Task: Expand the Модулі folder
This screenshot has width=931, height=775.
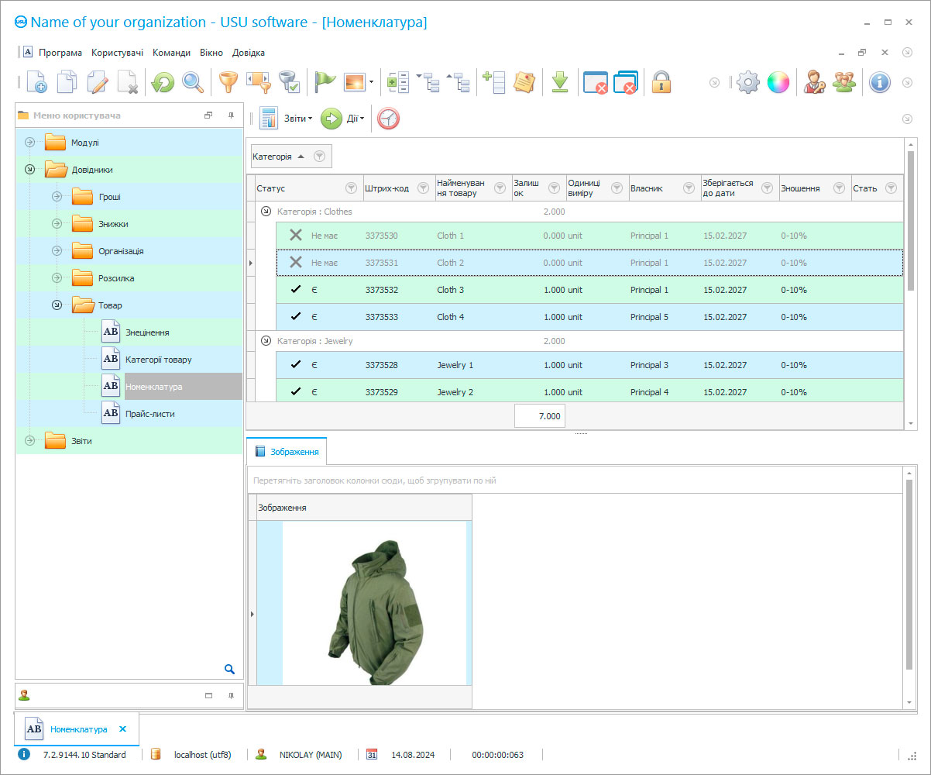Action: [30, 143]
